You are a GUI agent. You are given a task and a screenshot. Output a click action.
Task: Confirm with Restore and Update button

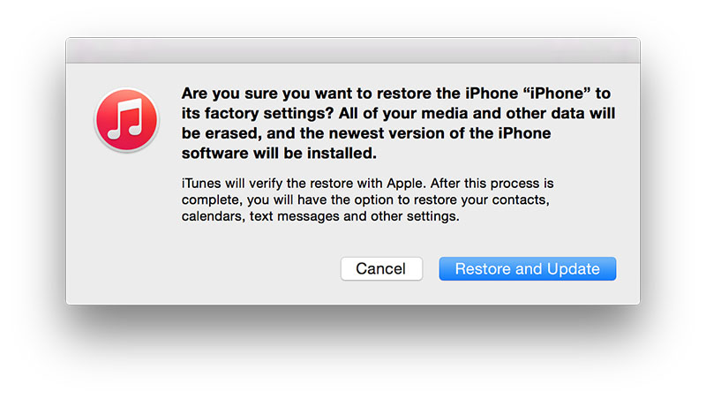pyautogui.click(x=527, y=269)
